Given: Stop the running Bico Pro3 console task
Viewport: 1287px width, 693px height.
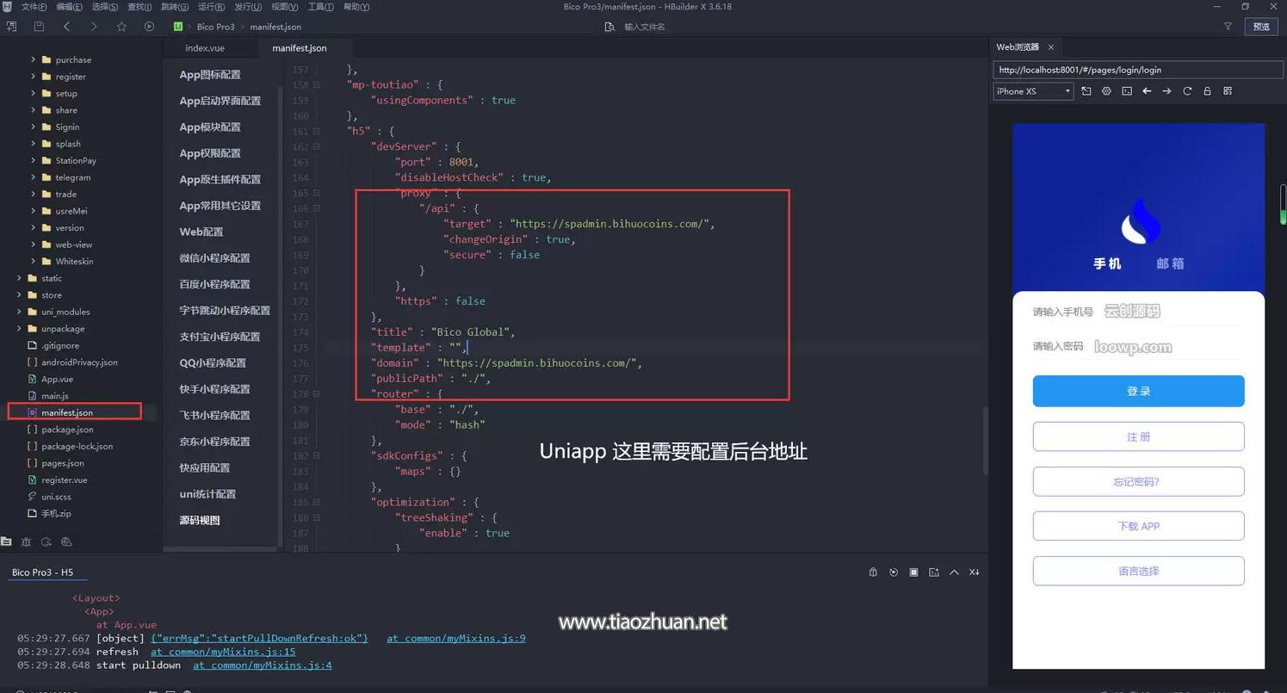Looking at the screenshot, I should pyautogui.click(x=913, y=572).
